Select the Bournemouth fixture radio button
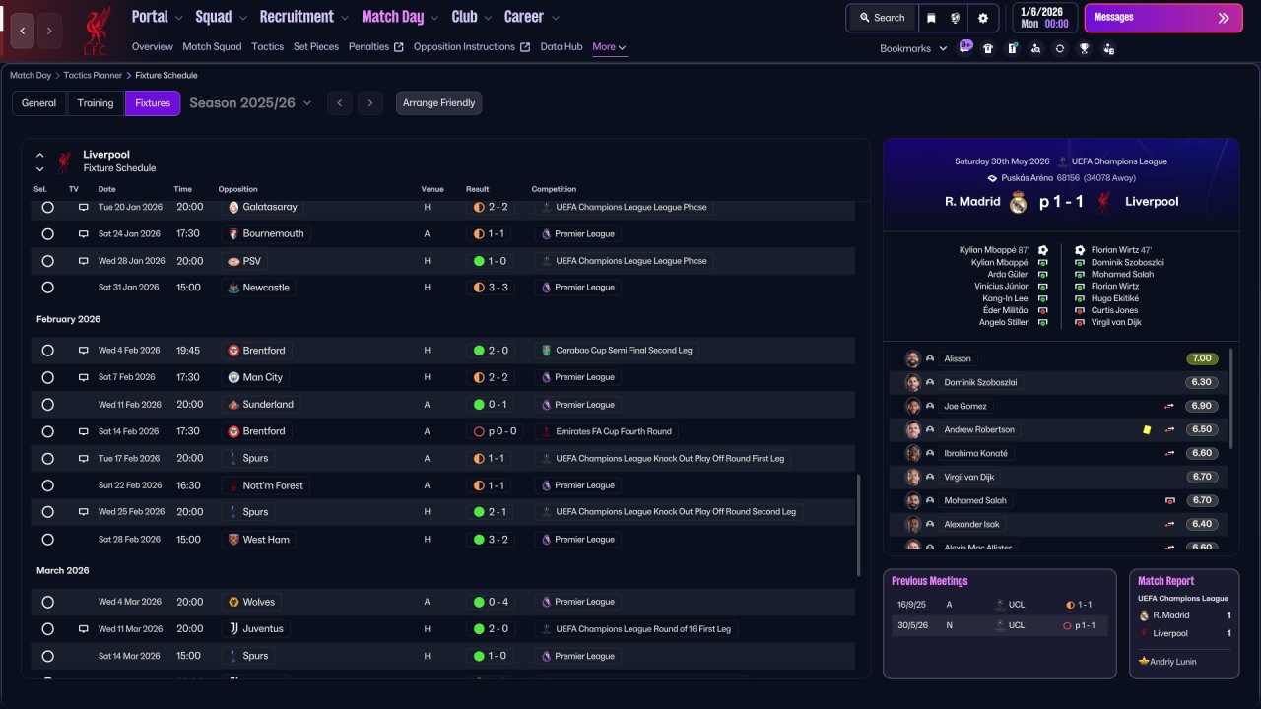Image resolution: width=1261 pixels, height=709 pixels. [47, 234]
